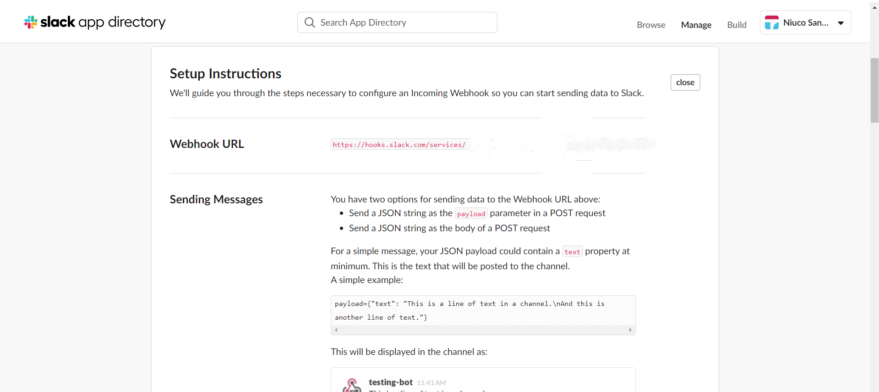Screen dimensions: 879x392
Task: Open the workspace dropdown arrow
Action: [x=841, y=23]
